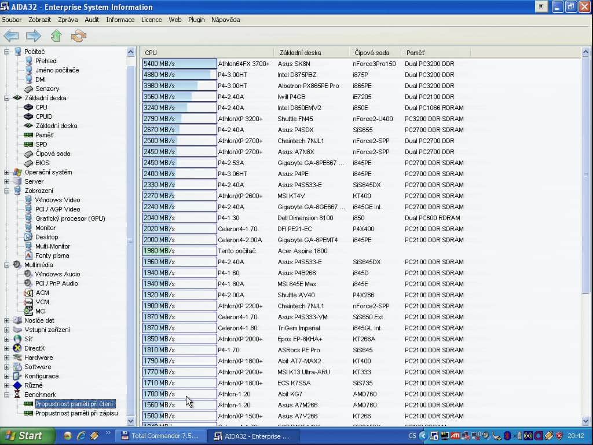Click the Čipová sada icon
593x445 pixels.
(28, 154)
